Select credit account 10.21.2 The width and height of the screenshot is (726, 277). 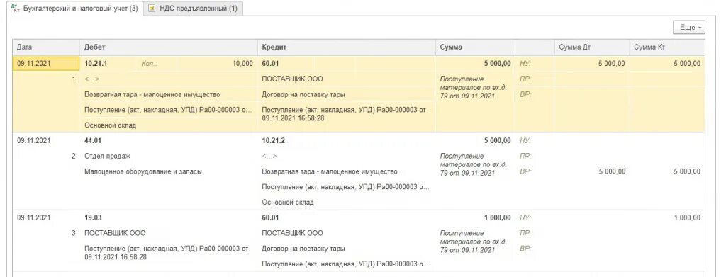273,140
